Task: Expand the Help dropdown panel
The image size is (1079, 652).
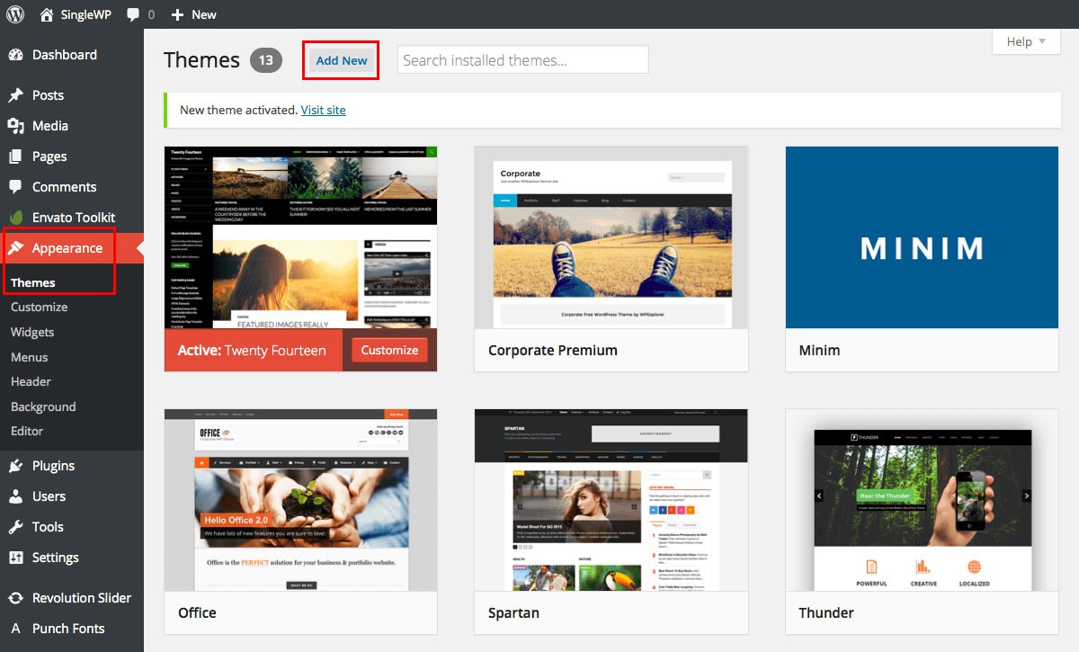Action: [1024, 41]
